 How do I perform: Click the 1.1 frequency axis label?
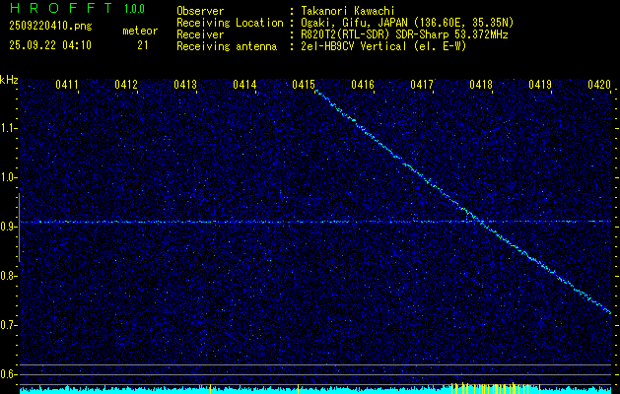point(9,128)
